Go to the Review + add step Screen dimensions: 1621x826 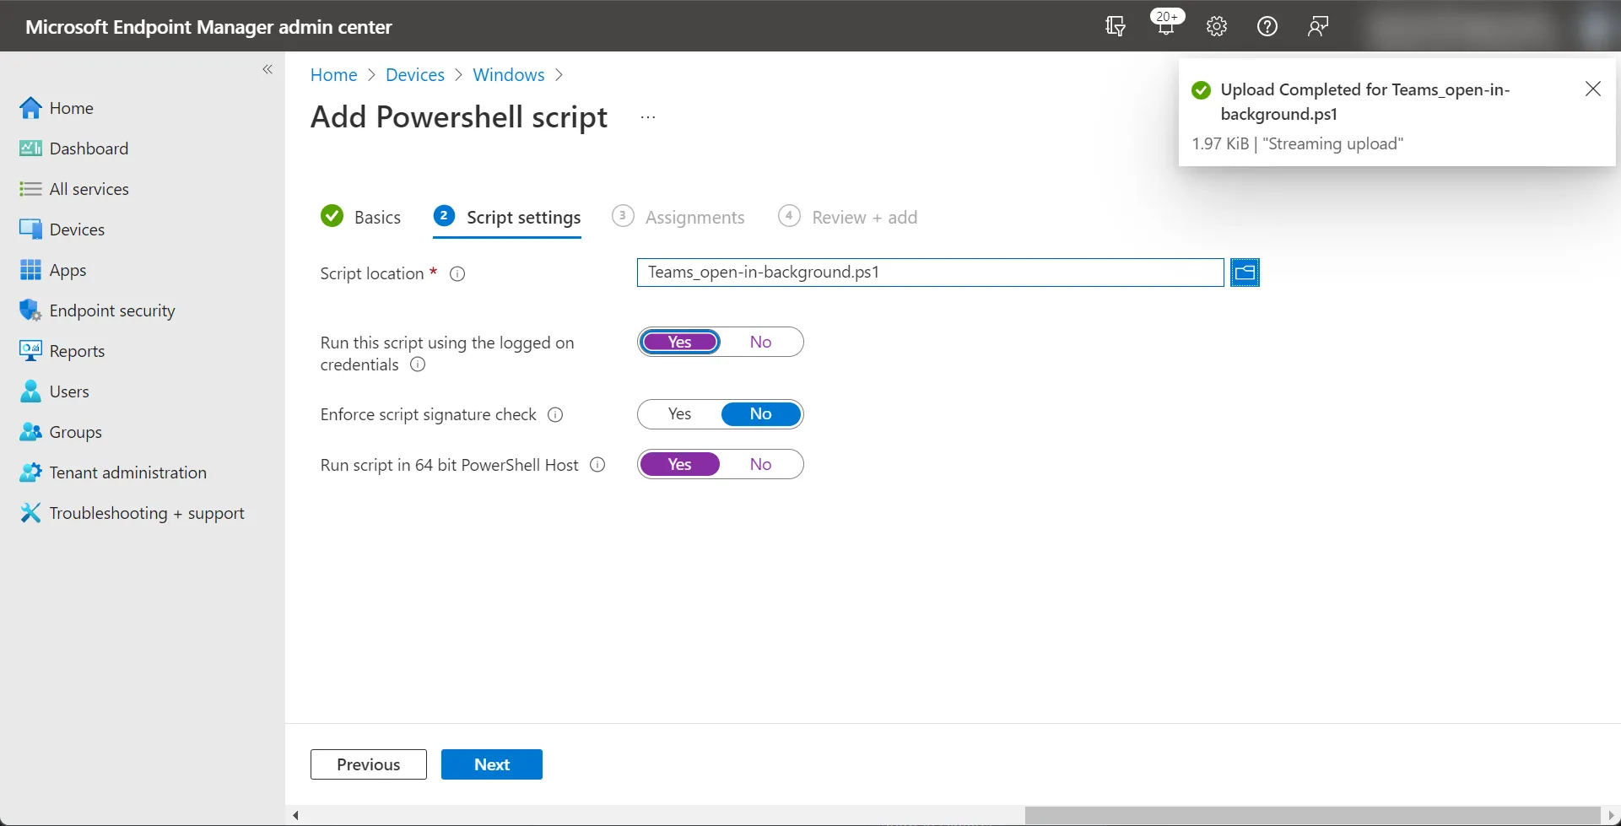click(x=848, y=217)
